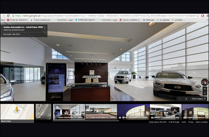Reload the page with the refresh icon
Image resolution: width=209 pixels, height=137 pixels.
tap(8, 16)
